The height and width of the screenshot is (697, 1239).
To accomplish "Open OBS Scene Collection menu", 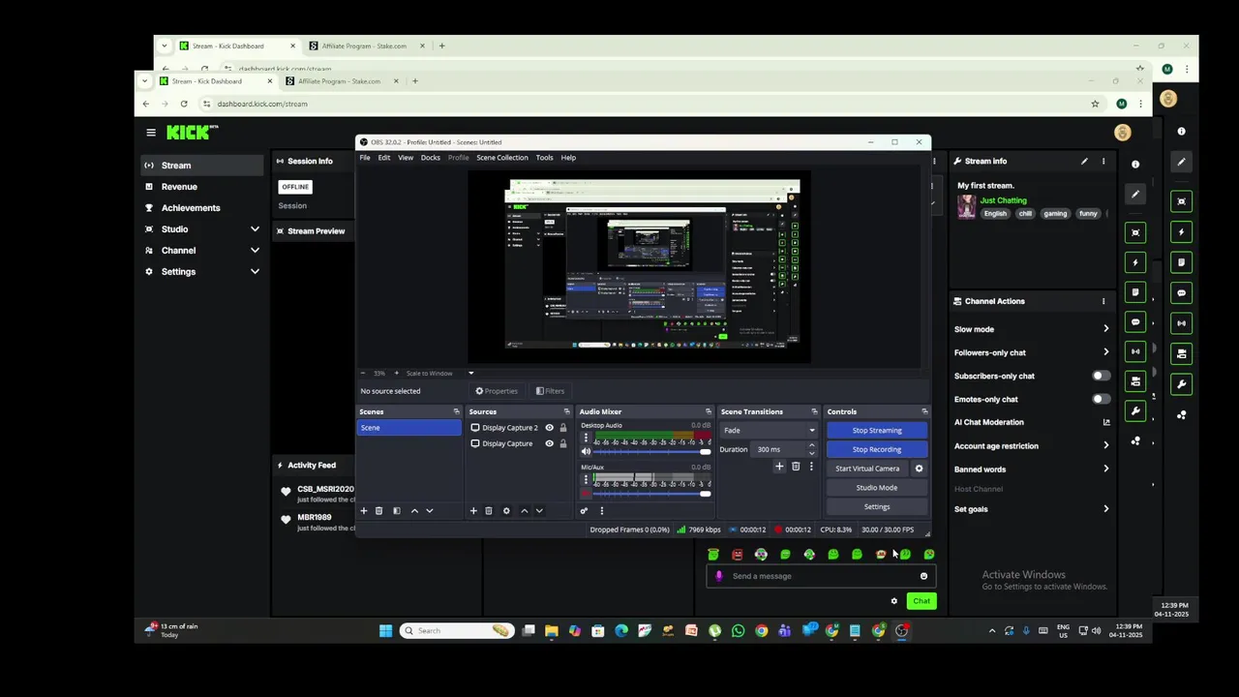I will (x=502, y=158).
